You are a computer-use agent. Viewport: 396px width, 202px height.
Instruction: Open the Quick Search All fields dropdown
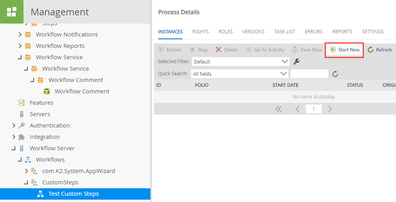click(240, 74)
